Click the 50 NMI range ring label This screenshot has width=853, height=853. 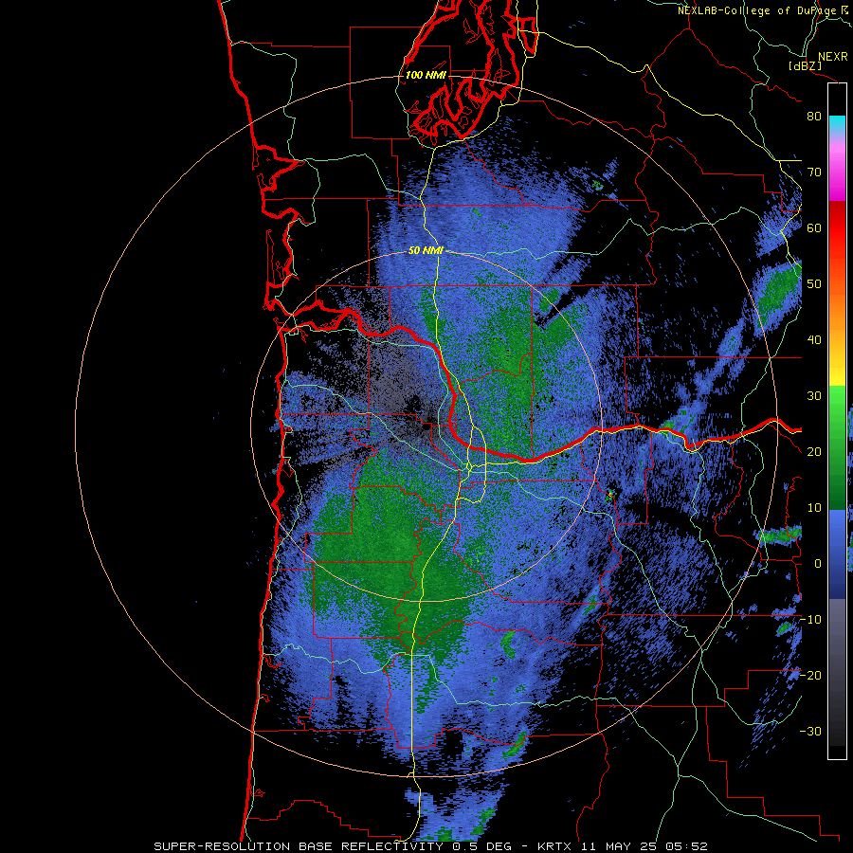click(426, 250)
